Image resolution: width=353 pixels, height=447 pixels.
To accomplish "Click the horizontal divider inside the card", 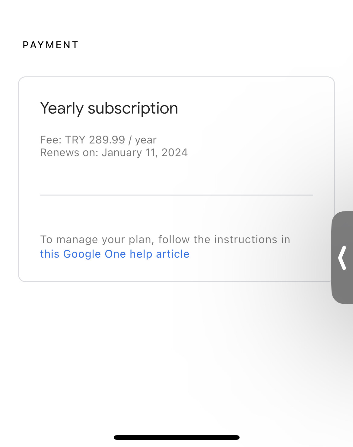I will tap(176, 195).
